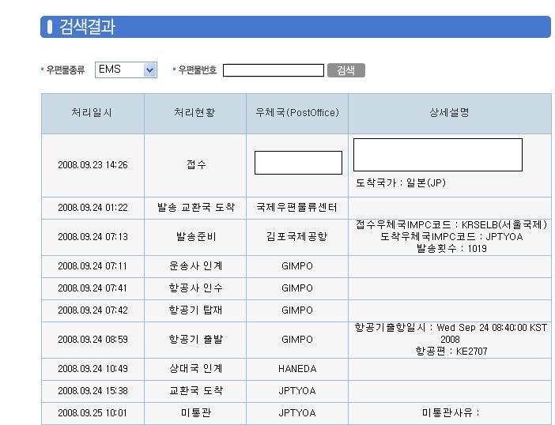Viewport: 555px width, 425px height.
Task: Click the 미통관 status cell
Action: (x=196, y=412)
